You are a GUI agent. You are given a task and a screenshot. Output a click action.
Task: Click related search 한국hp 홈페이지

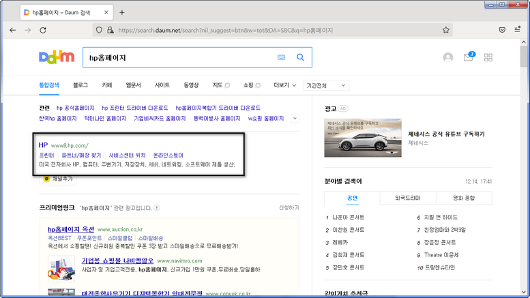58,118
